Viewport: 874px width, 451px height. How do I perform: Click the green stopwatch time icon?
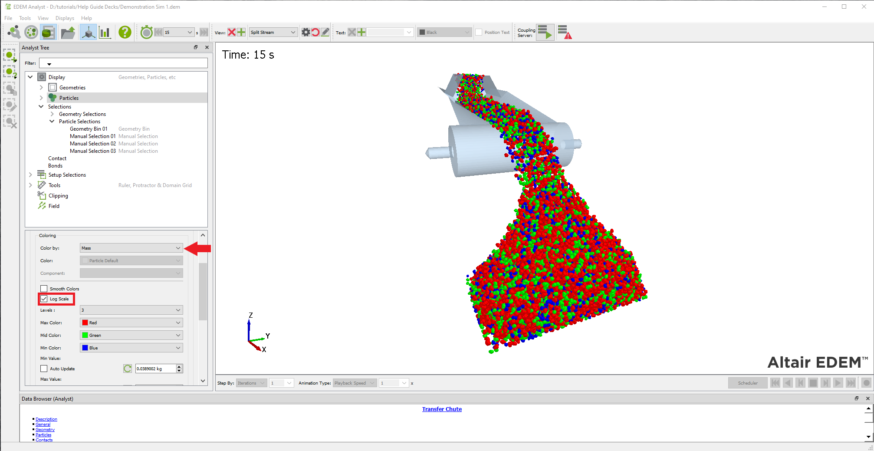(x=147, y=32)
